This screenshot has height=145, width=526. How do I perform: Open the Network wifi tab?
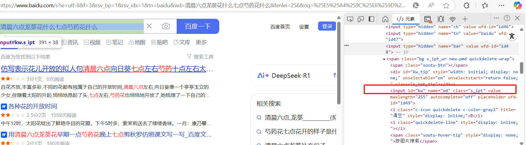click(x=453, y=19)
